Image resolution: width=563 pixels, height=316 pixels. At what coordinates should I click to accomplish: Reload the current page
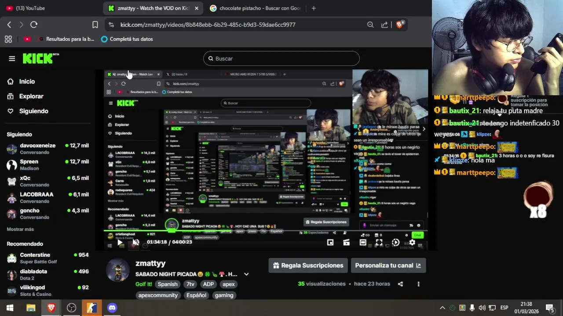coord(34,25)
